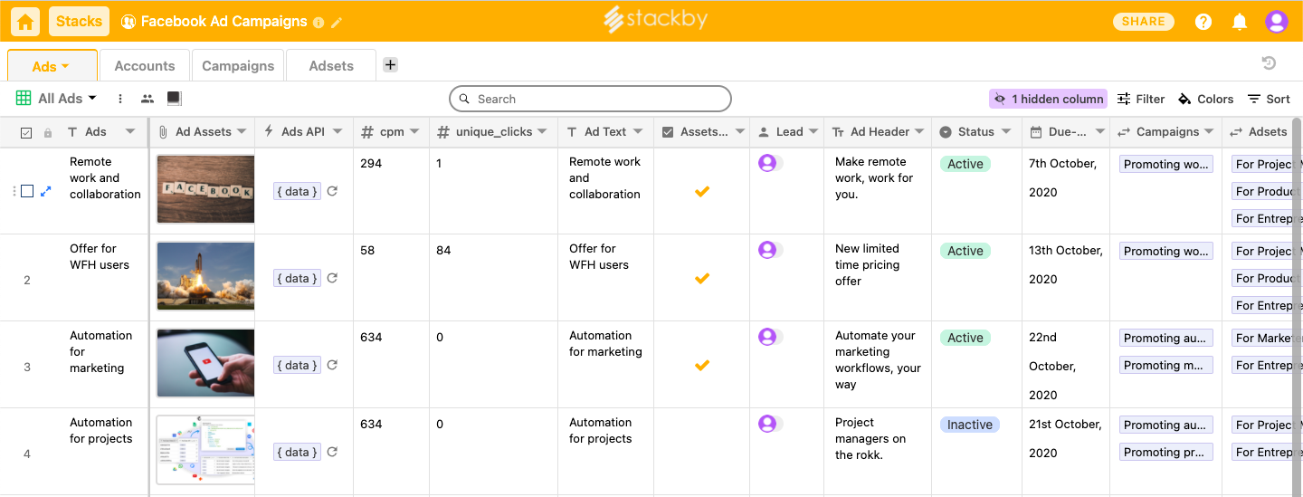This screenshot has width=1303, height=497.
Task: Click the collaborators people icon in the view bar
Action: [x=147, y=99]
